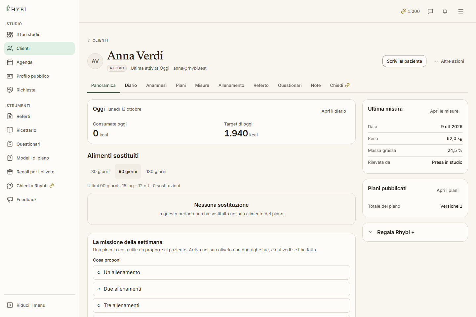The width and height of the screenshot is (476, 317).
Task: Switch to the Diario tab
Action: pyautogui.click(x=131, y=85)
